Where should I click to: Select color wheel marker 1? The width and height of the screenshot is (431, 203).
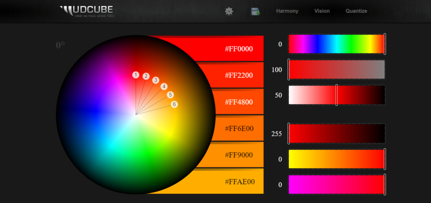(136, 75)
